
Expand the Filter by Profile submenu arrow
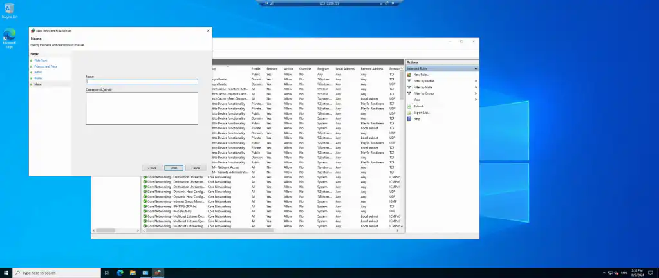pos(476,81)
